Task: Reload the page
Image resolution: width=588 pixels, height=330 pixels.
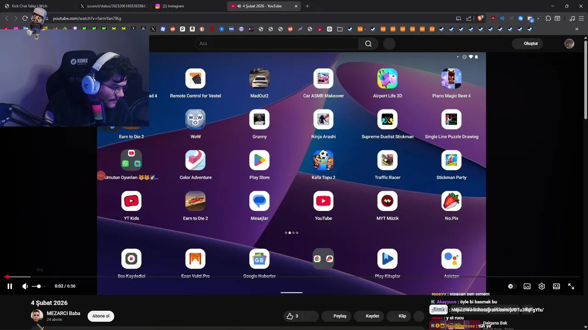Action: (x=25, y=18)
